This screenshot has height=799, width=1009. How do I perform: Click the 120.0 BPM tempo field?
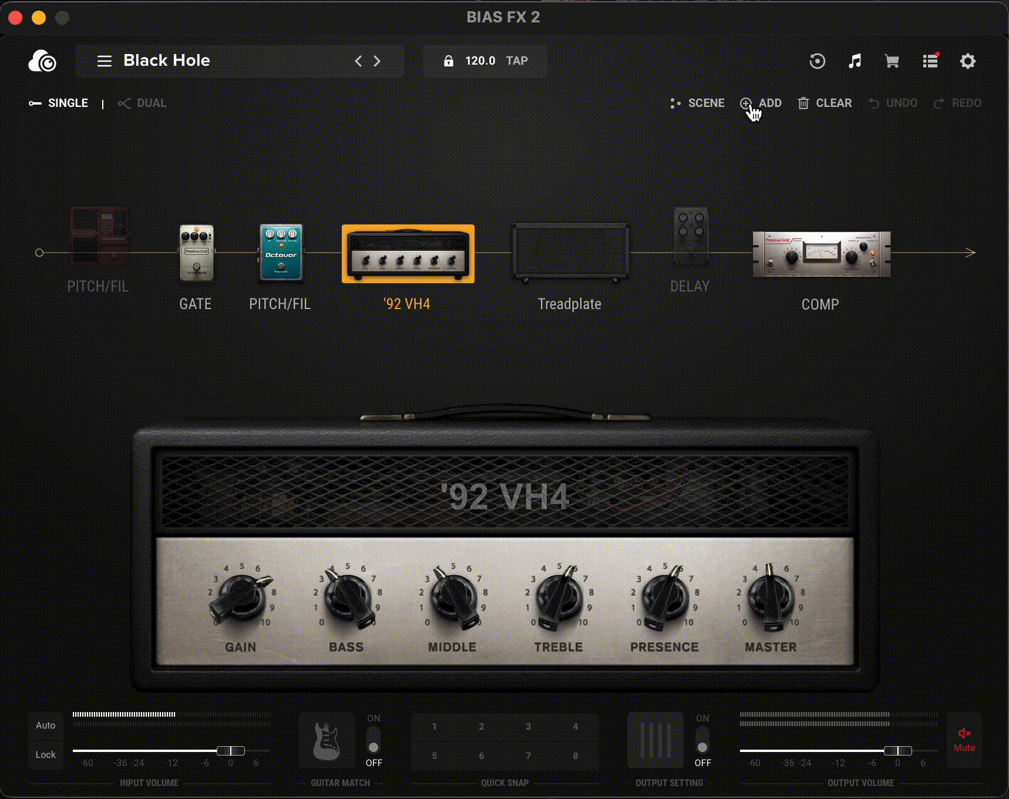480,61
